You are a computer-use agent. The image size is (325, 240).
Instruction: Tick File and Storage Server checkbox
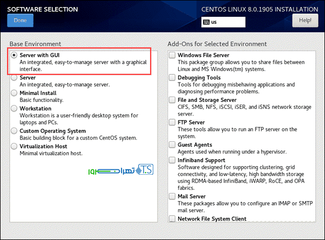tap(172, 100)
